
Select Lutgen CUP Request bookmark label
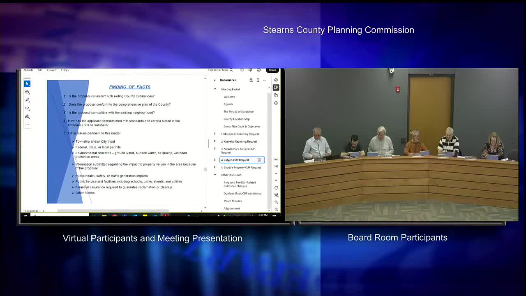pos(235,160)
